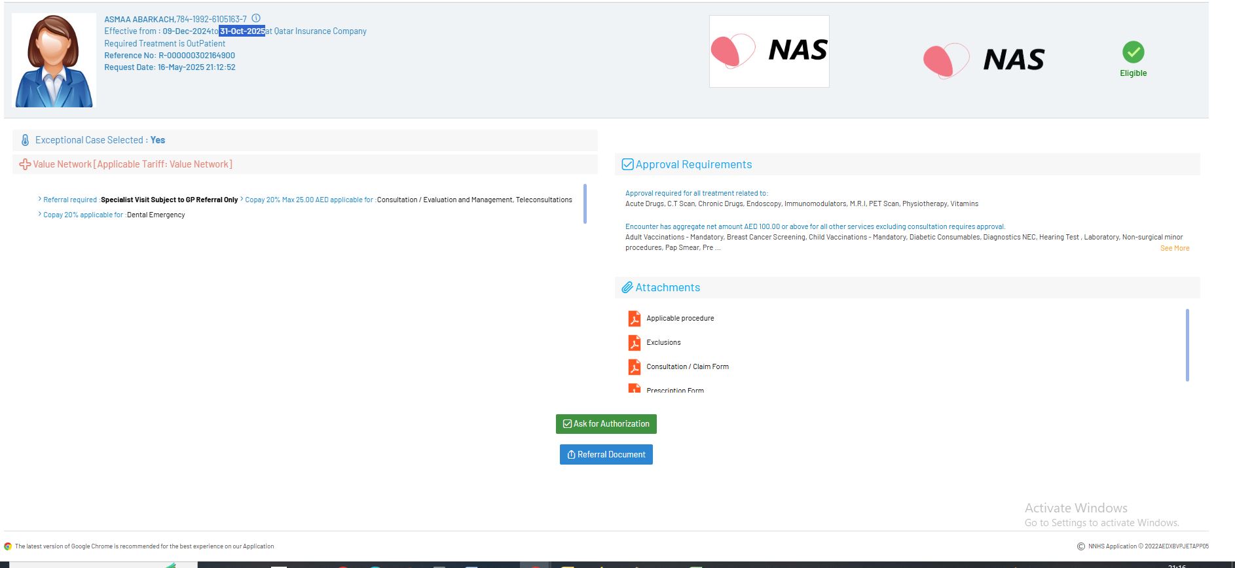
Task: Click the Exceptional Case thermometer icon
Action: (x=25, y=140)
